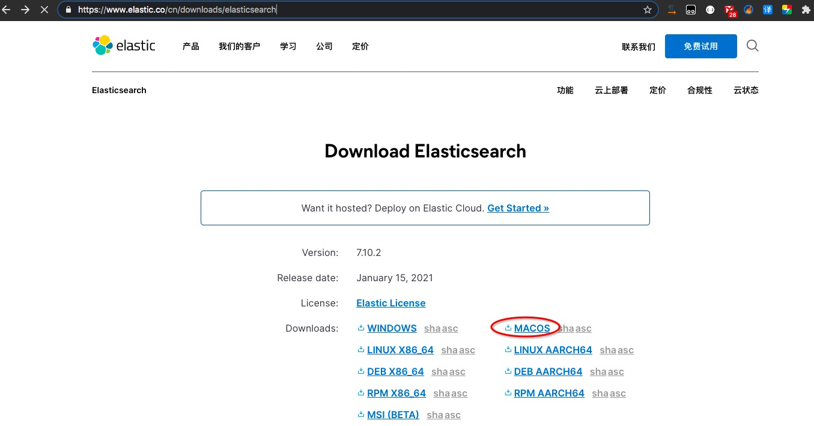
Task: Open the sha link for DEB AARCH64
Action: click(x=598, y=372)
